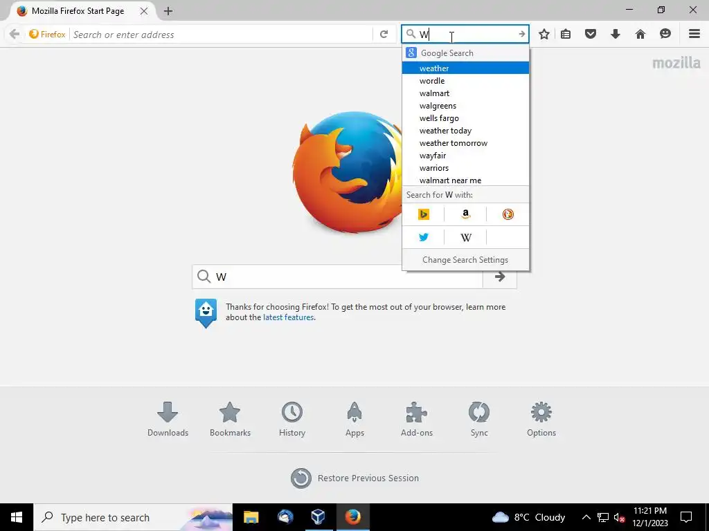Search for W with Bing
The image size is (709, 531).
tap(423, 214)
